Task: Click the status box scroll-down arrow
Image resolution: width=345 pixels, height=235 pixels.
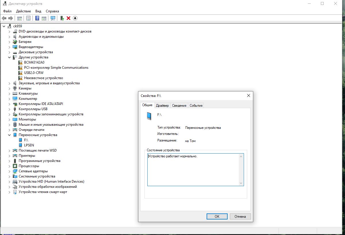Action: 241,183
